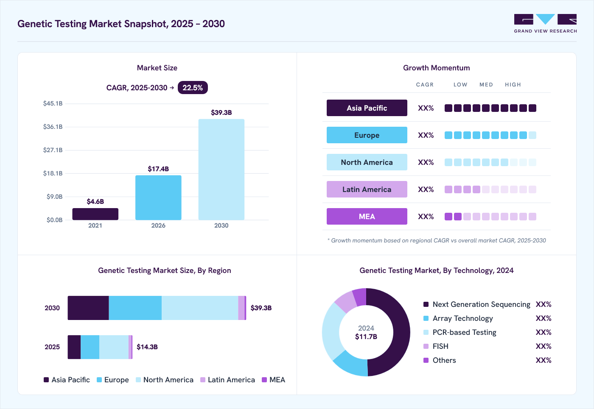Viewport: 594px width, 409px height.
Task: Click the 2021 market size bar
Action: 95,214
